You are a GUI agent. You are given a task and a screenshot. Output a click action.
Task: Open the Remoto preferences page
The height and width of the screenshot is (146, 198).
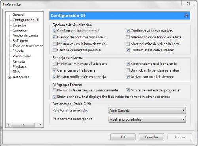pyautogui.click(x=19, y=61)
